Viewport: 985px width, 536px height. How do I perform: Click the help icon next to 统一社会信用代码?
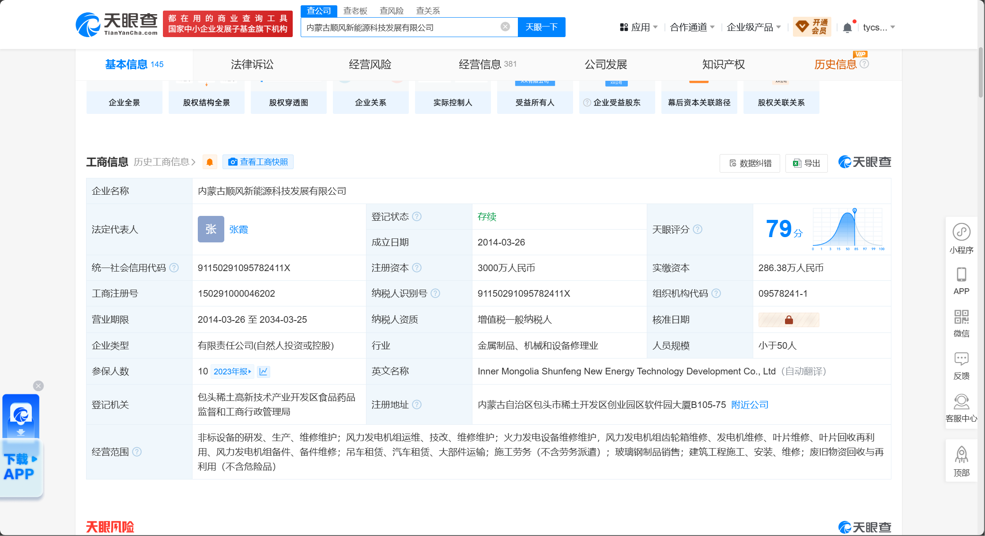point(174,268)
